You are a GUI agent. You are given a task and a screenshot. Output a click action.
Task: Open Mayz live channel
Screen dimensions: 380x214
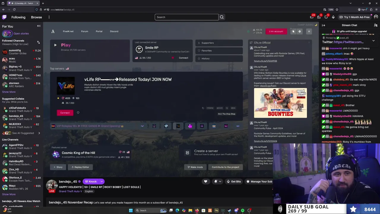coord(21,187)
